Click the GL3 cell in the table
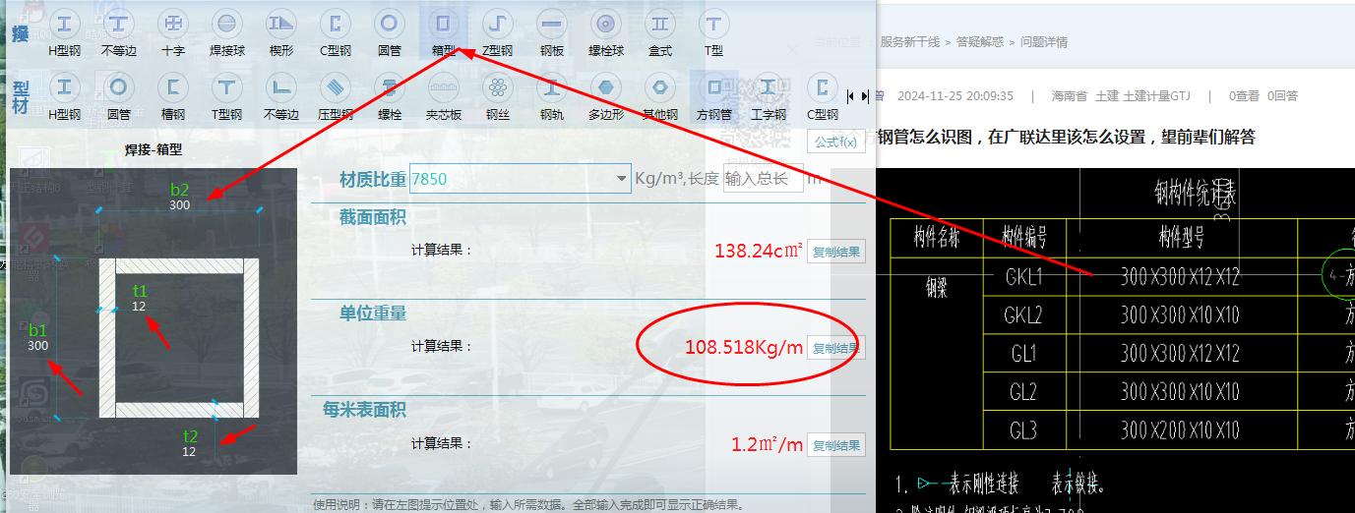Image resolution: width=1355 pixels, height=513 pixels. coord(1022,430)
